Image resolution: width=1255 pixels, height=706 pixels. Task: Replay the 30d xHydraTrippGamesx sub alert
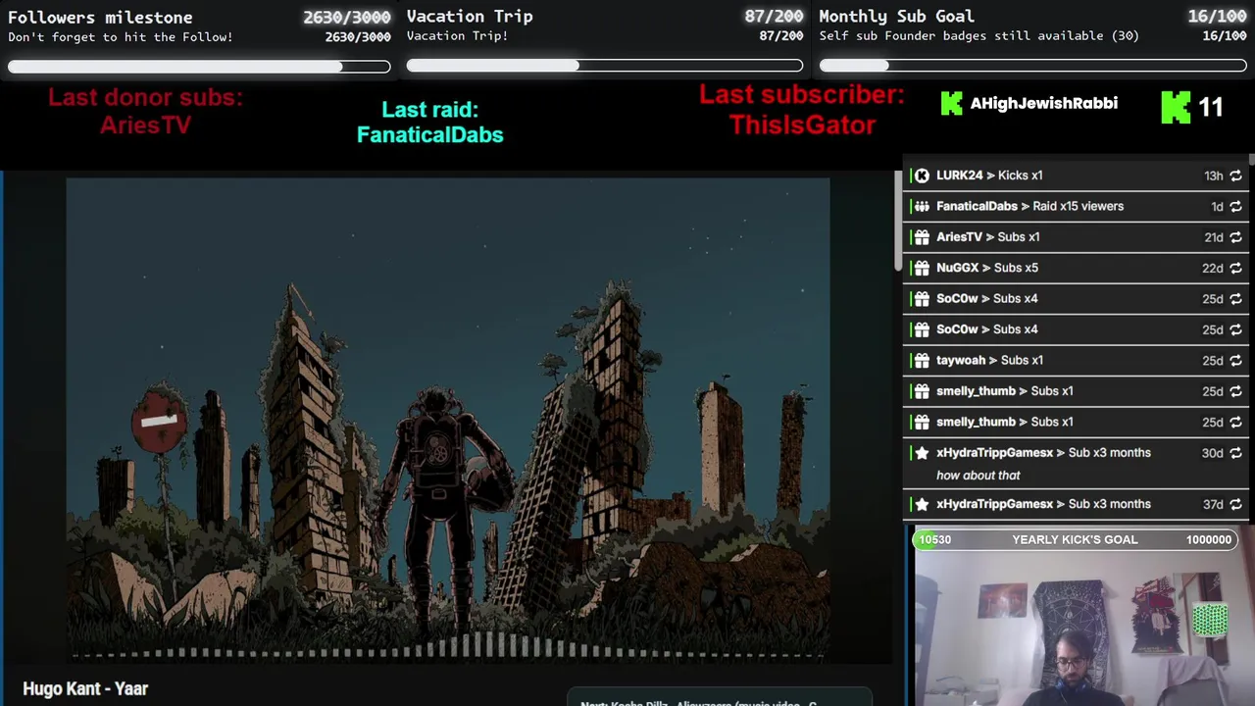coord(1235,453)
